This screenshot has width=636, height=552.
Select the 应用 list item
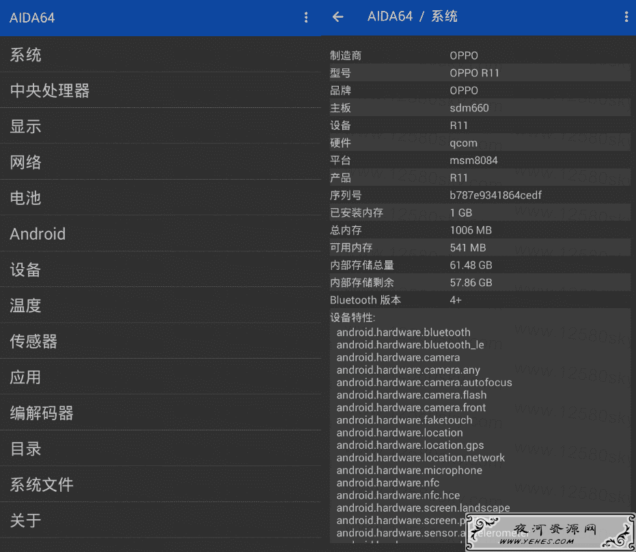pos(161,377)
